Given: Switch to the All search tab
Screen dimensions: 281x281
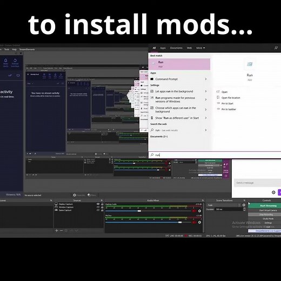Looking at the screenshot, I should pyautogui.click(x=154, y=48).
